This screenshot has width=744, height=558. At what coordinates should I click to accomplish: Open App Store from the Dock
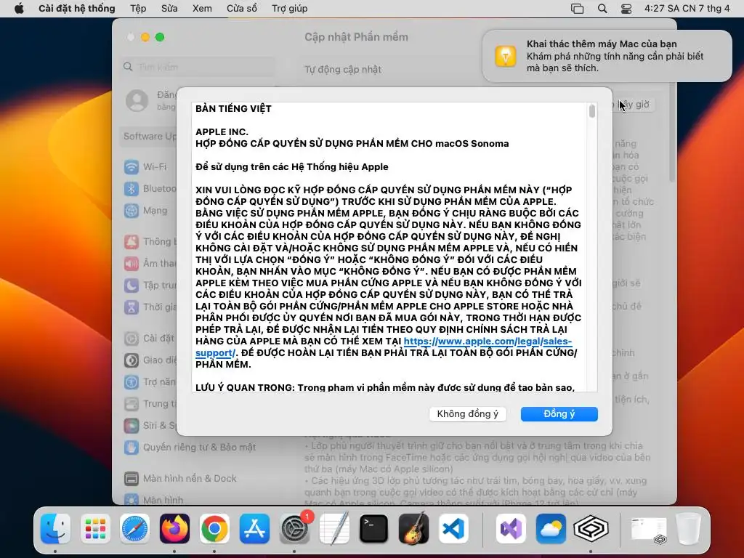(254, 529)
